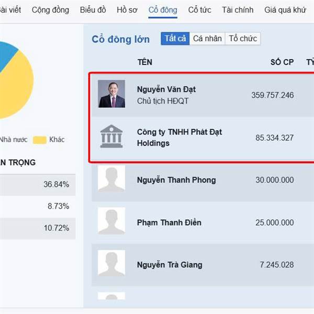314x314 pixels.
Task: Click share count 359.757.246
Action: click(x=273, y=95)
